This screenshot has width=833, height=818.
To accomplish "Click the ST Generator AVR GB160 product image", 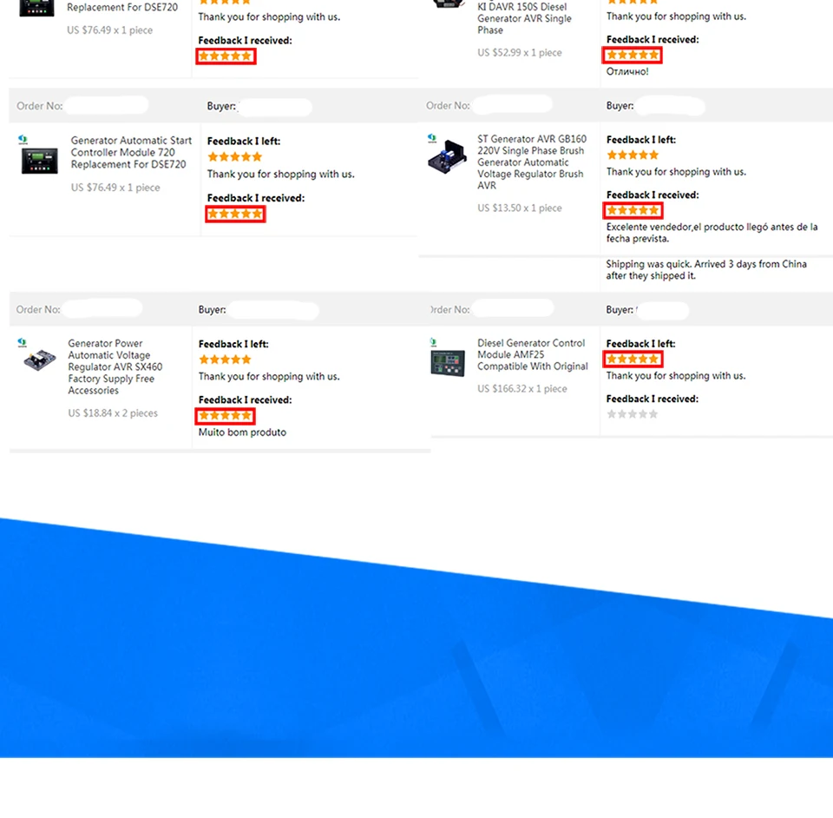I will [448, 156].
